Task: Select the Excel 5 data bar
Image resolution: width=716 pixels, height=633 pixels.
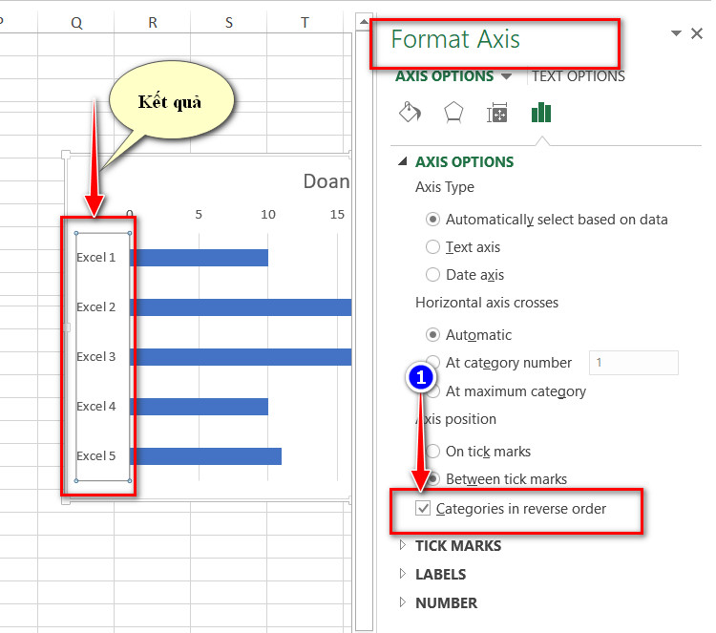Action: 208,456
